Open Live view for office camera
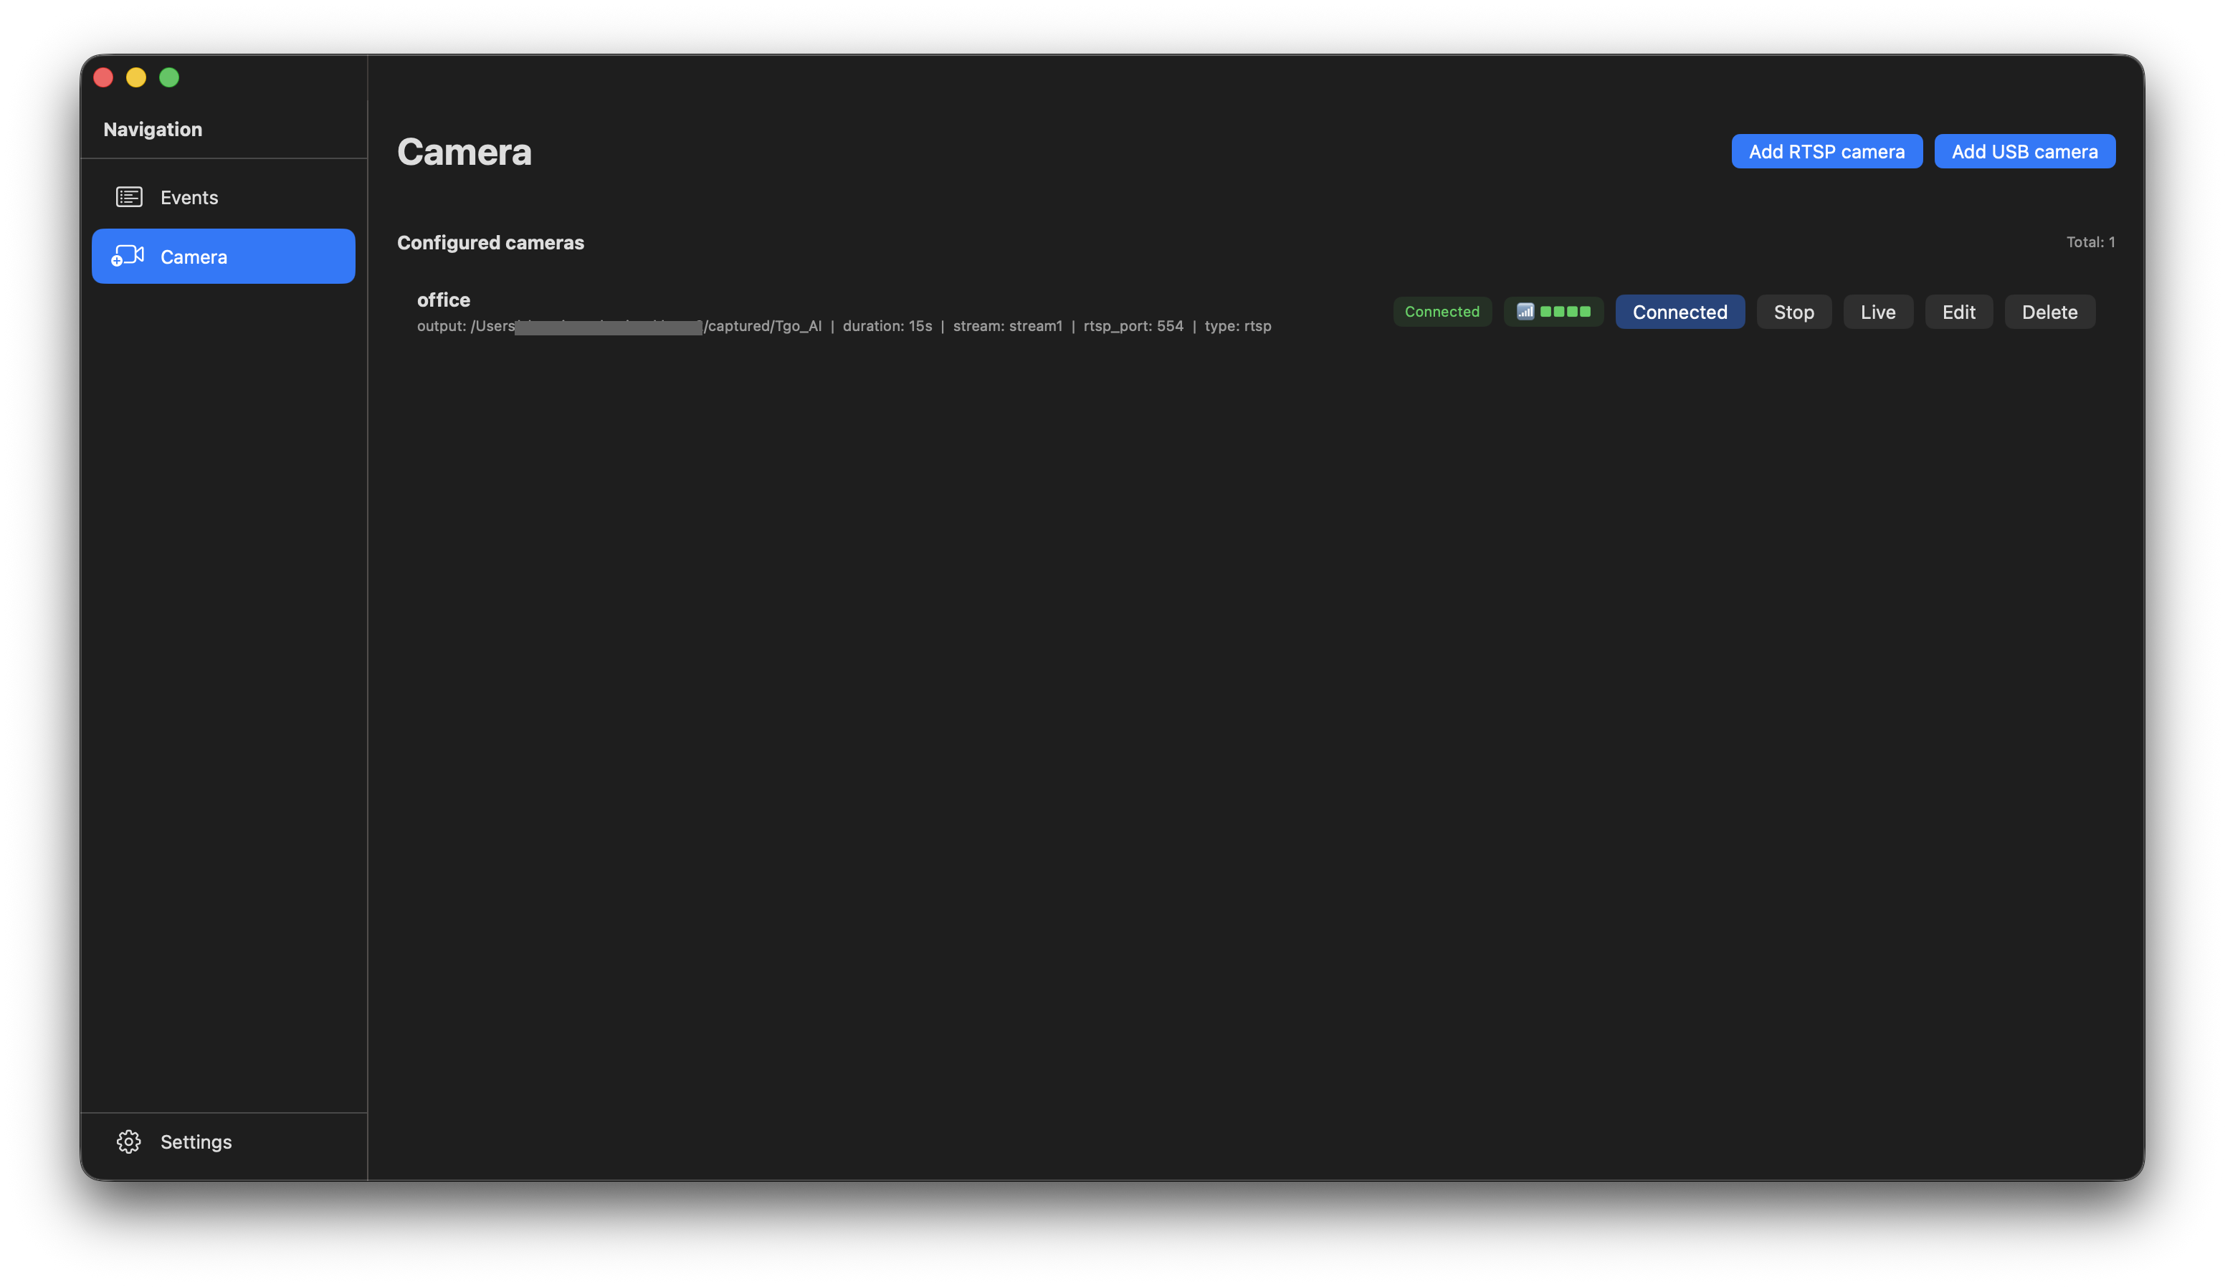This screenshot has height=1287, width=2225. [x=1877, y=312]
